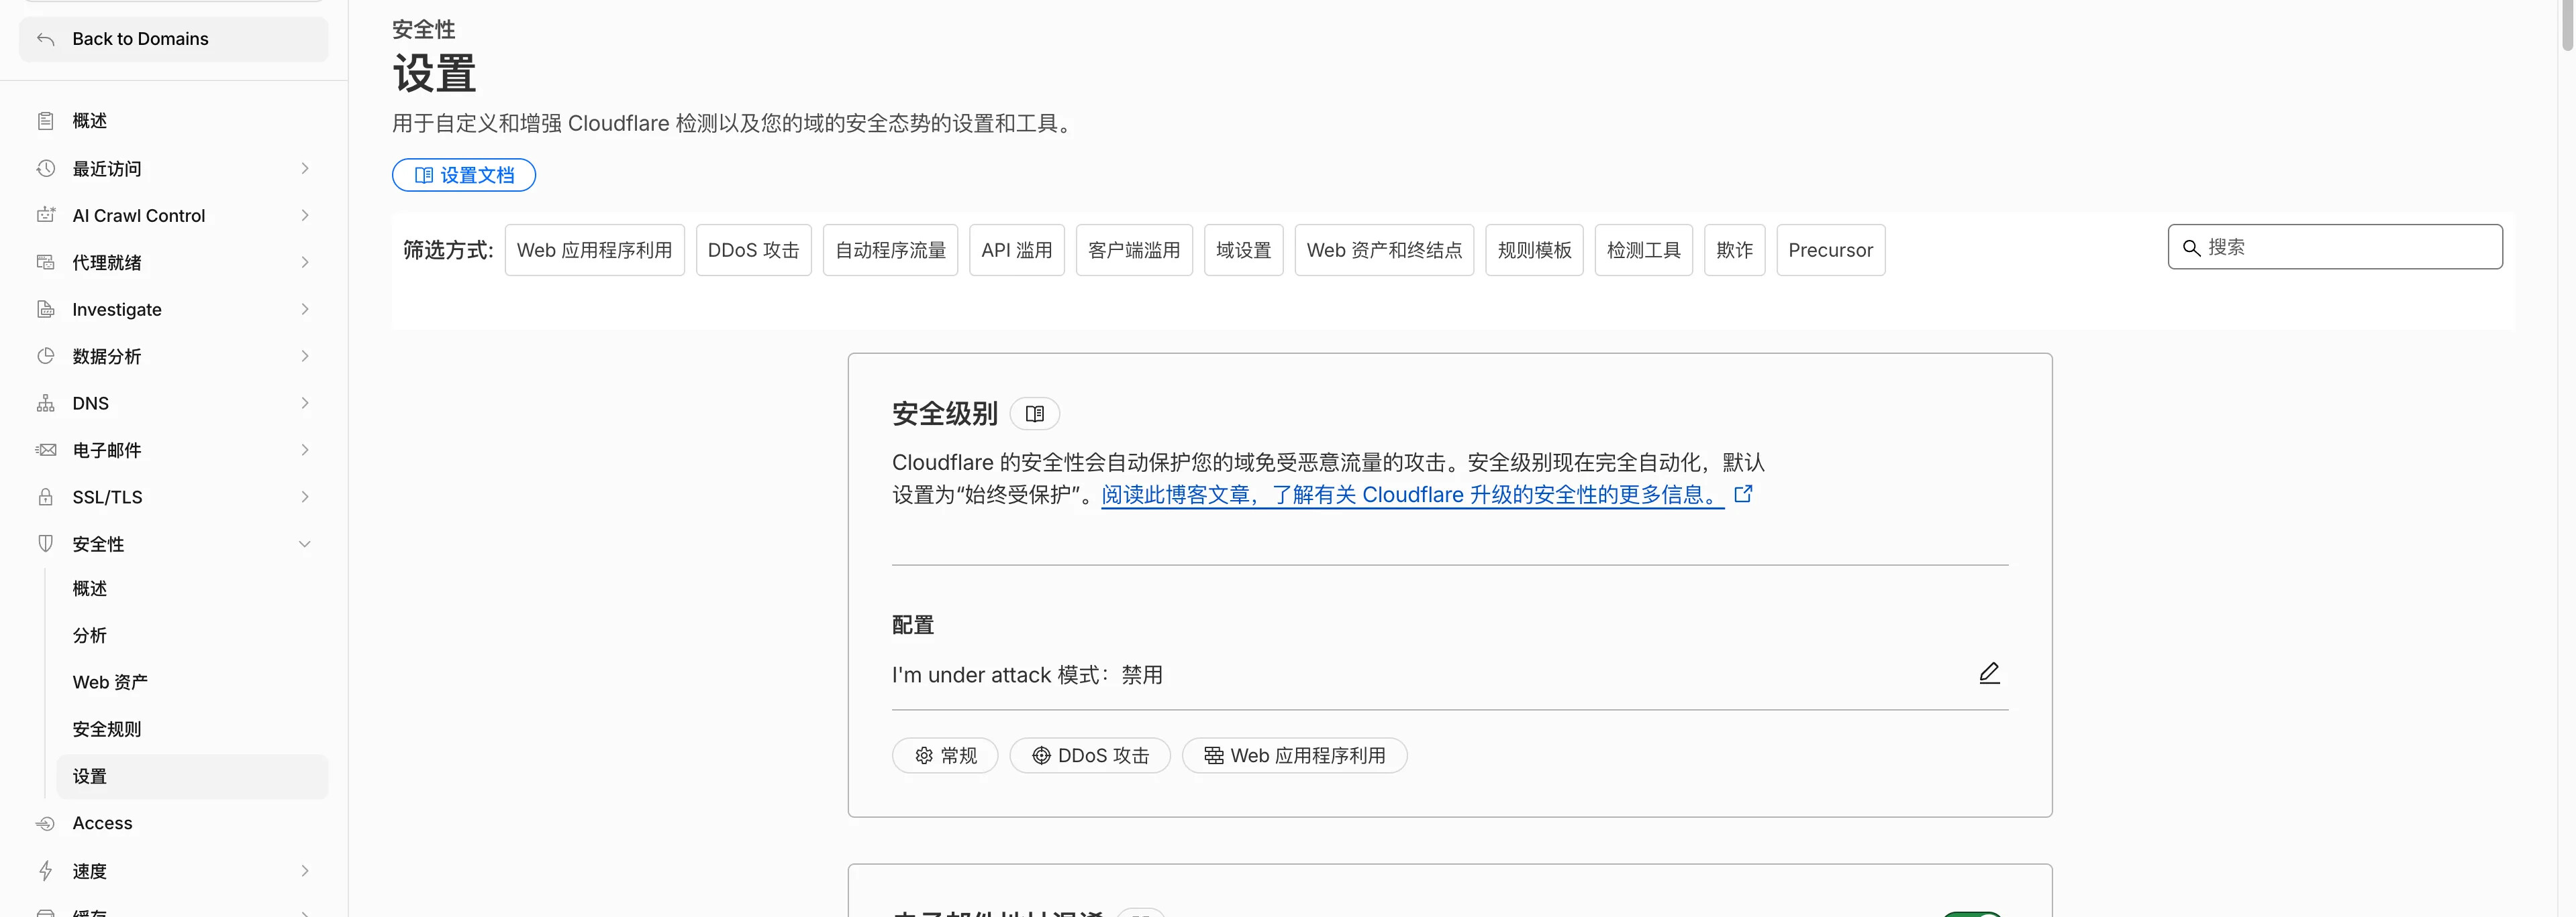The image size is (2576, 917).
Task: Expand the 数据分析 chevron
Action: pos(305,356)
